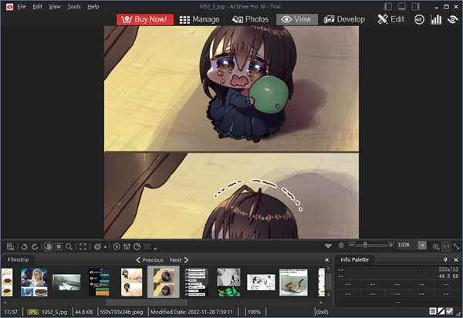Open the Tools menu
The height and width of the screenshot is (318, 463).
pyautogui.click(x=74, y=6)
